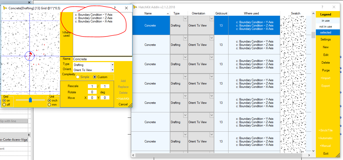Click the HatchKit AddIn flag icon in title bar
Image resolution: width=343 pixels, height=160 pixels.
(x=135, y=7)
